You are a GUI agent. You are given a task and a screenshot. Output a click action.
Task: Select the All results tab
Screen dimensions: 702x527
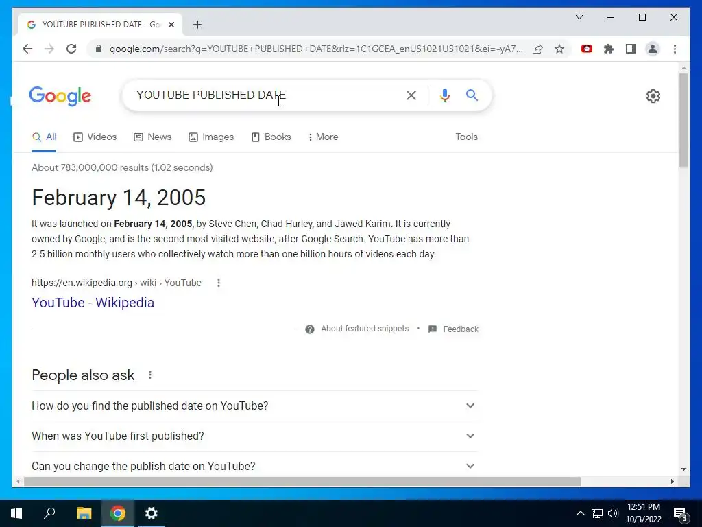point(44,137)
